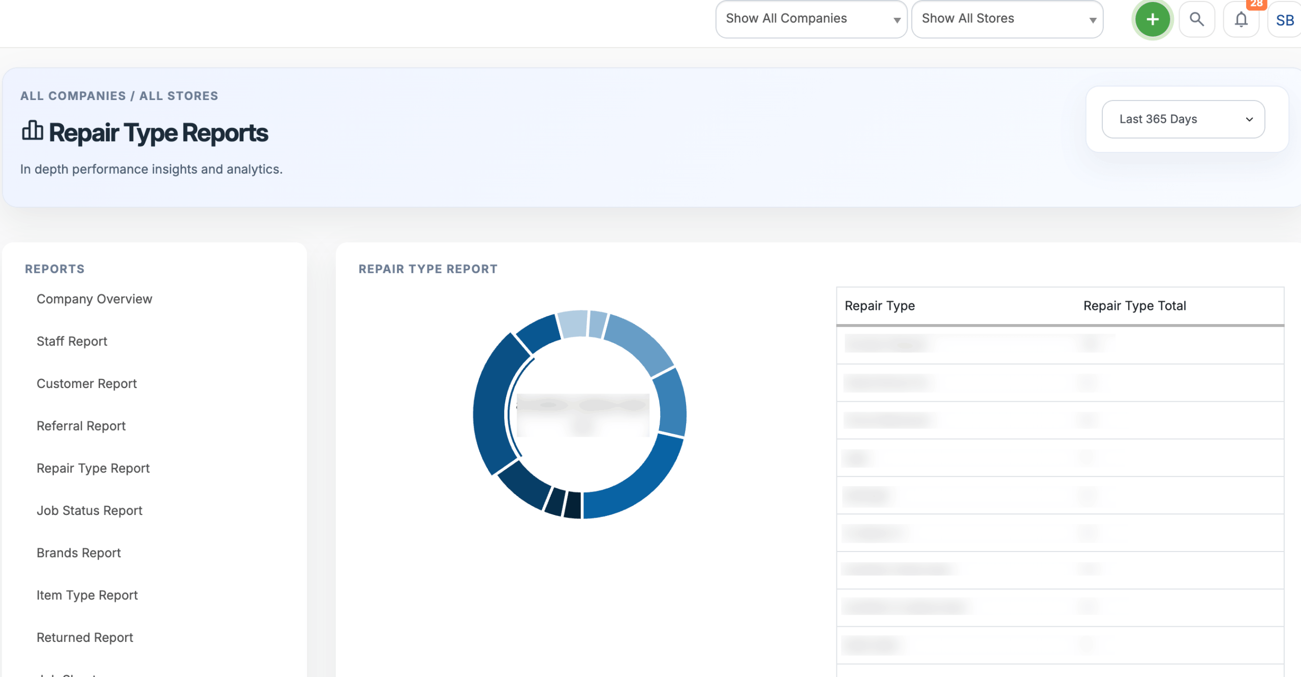Click the light blue top donut segment
This screenshot has height=677, width=1301.
pyautogui.click(x=573, y=324)
